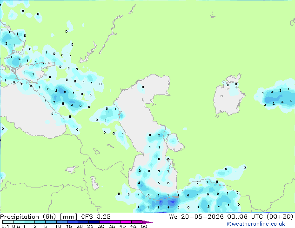295x228 pixels.
Task: Click the '(00+30)' forecast offset text
Action: (280, 217)
